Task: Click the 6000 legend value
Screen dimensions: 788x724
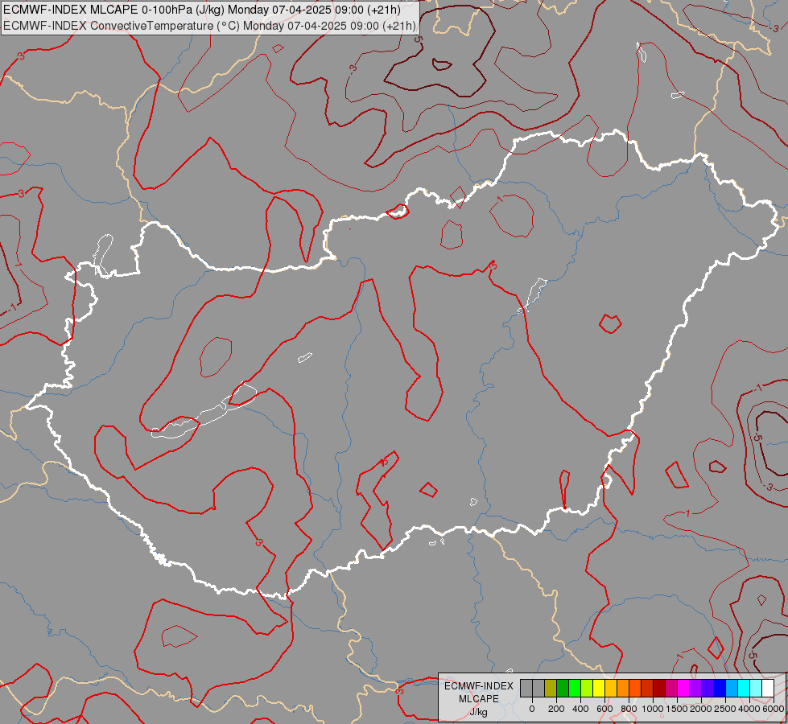Action: (x=774, y=709)
